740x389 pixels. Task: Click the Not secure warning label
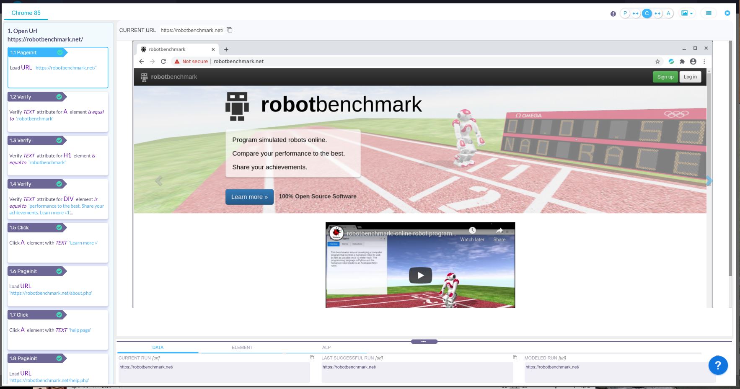click(x=191, y=61)
